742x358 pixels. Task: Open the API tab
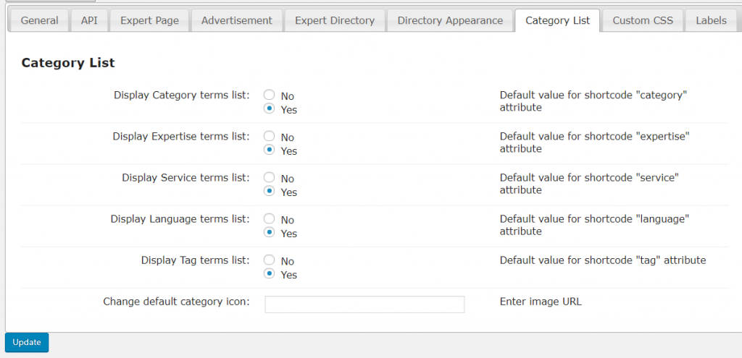click(x=88, y=20)
